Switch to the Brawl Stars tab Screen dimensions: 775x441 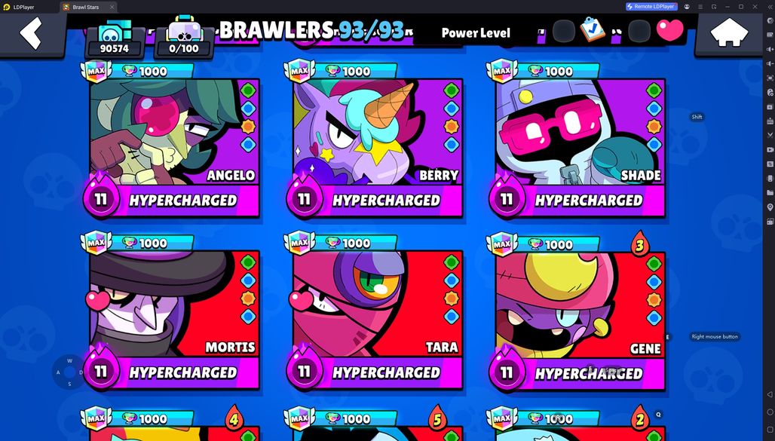(86, 7)
